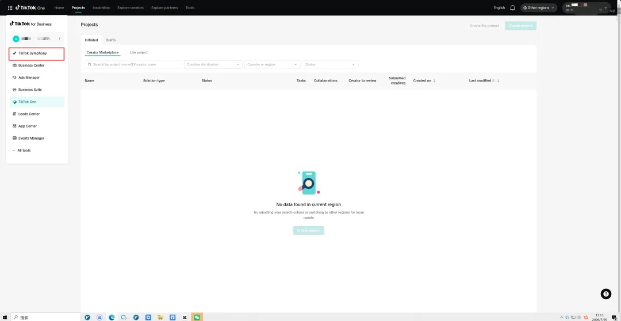Open the apps grid icon beside TikTok One
The image size is (621, 321).
pyautogui.click(x=10, y=7)
